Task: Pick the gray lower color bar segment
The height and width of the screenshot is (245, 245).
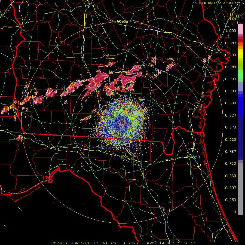Action: [x=240, y=189]
